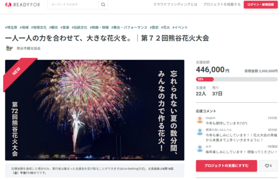Click the NEW ribbon badge
Screen dimensions: 280x179
click(x=18, y=72)
